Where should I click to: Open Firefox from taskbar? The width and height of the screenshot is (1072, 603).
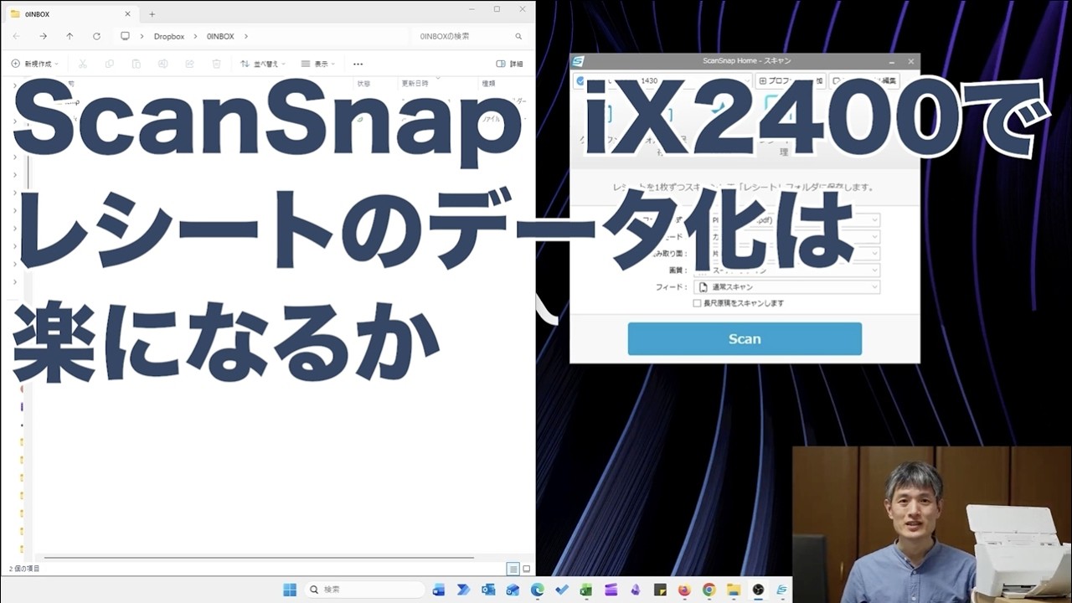(684, 590)
